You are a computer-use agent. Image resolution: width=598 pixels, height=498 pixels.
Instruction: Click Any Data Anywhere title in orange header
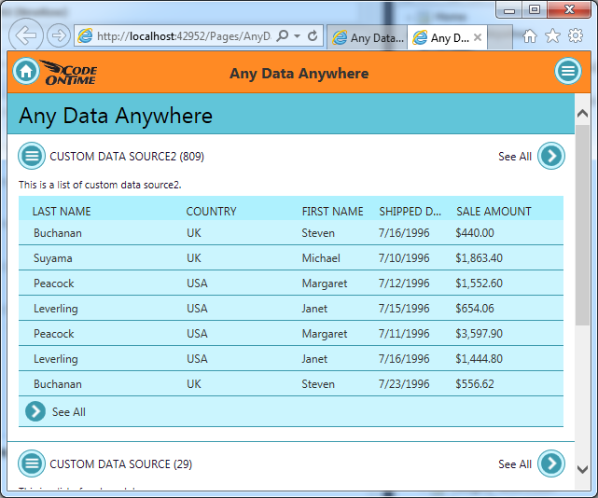click(299, 74)
